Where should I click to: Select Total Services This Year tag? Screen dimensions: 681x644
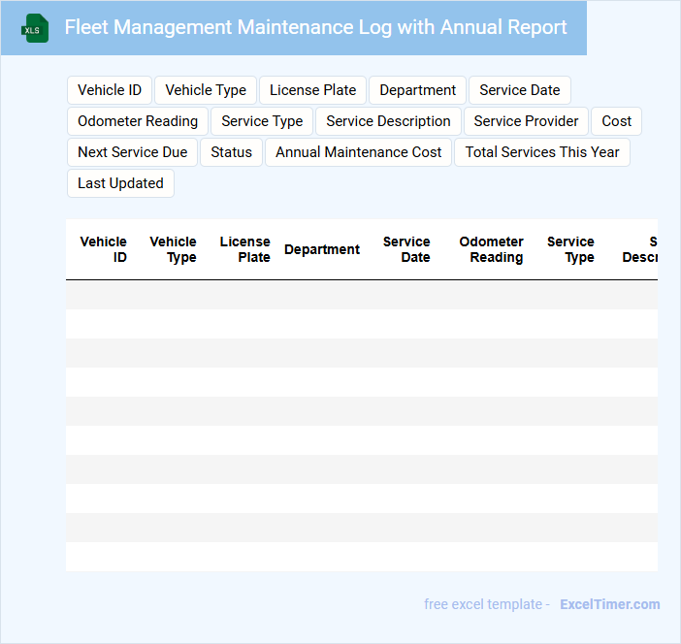pos(542,152)
